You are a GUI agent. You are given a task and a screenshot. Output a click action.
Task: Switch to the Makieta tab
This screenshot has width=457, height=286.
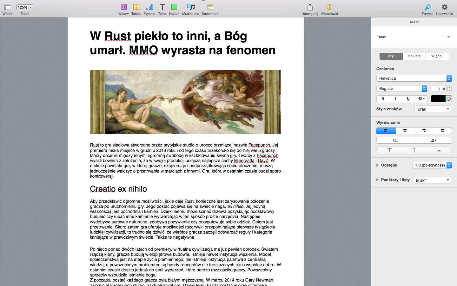click(x=414, y=56)
